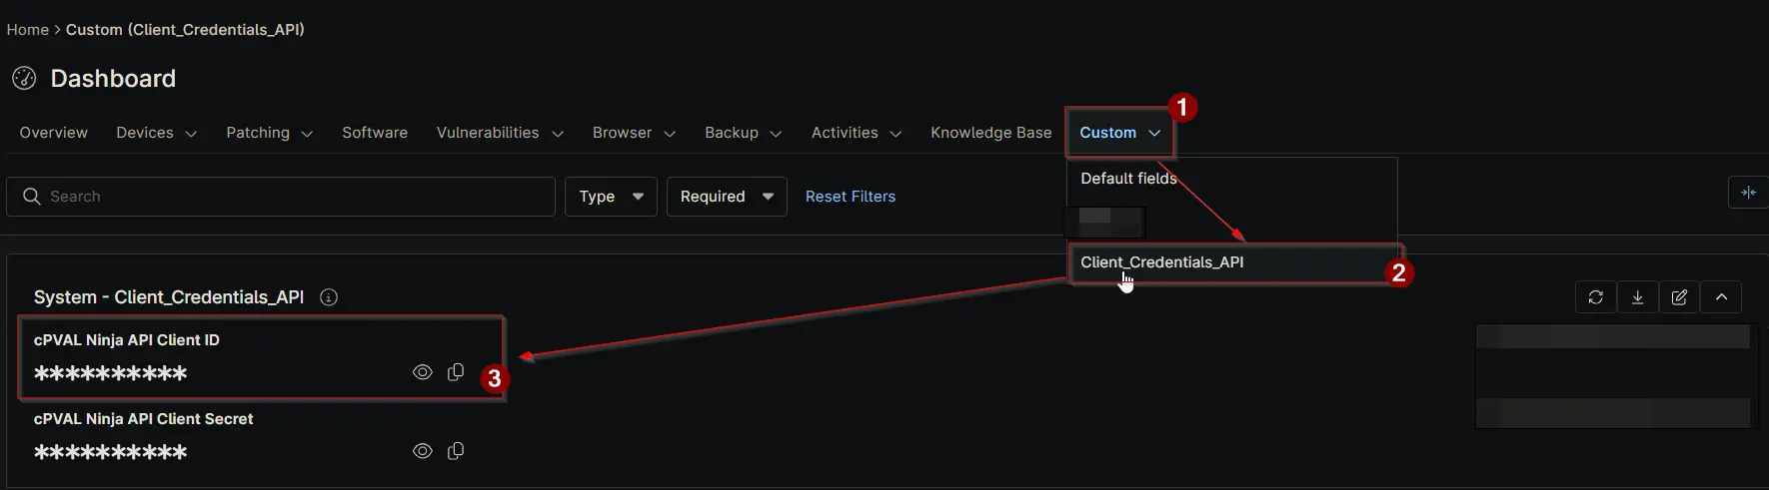The width and height of the screenshot is (1769, 490).
Task: Click the masked Client ID asterisks value
Action: tap(110, 373)
